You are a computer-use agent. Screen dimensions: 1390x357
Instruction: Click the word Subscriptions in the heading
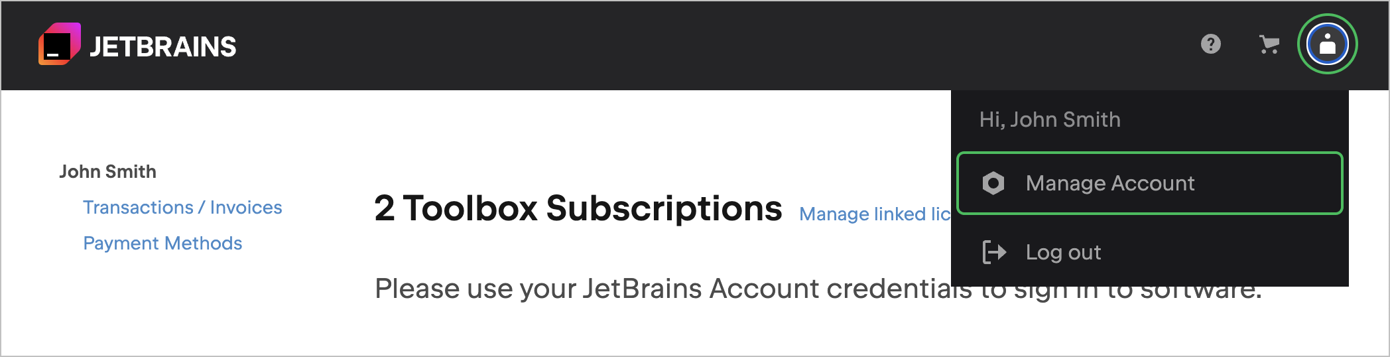pos(664,208)
